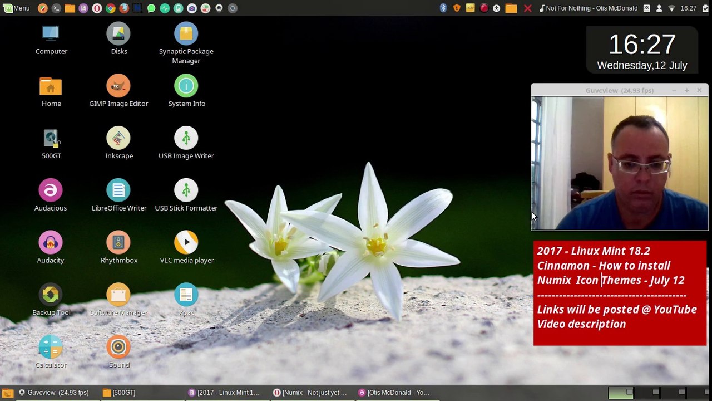Launch Firefox from the top panel
Image resolution: width=712 pixels, height=401 pixels.
(124, 8)
